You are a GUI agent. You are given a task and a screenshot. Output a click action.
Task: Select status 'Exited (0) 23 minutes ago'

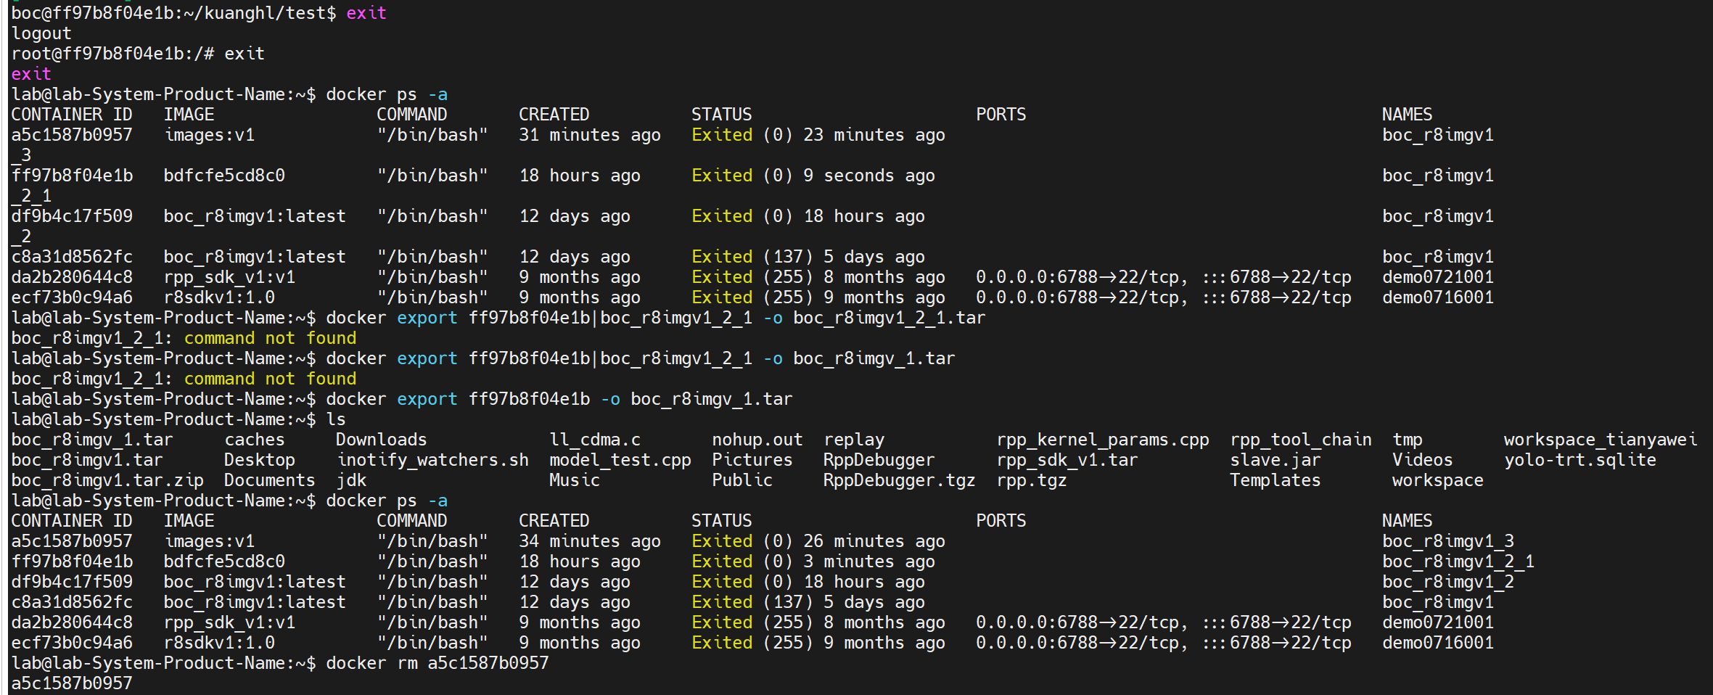pos(818,135)
